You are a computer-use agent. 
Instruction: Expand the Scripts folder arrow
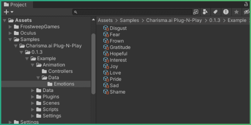coord(33,109)
